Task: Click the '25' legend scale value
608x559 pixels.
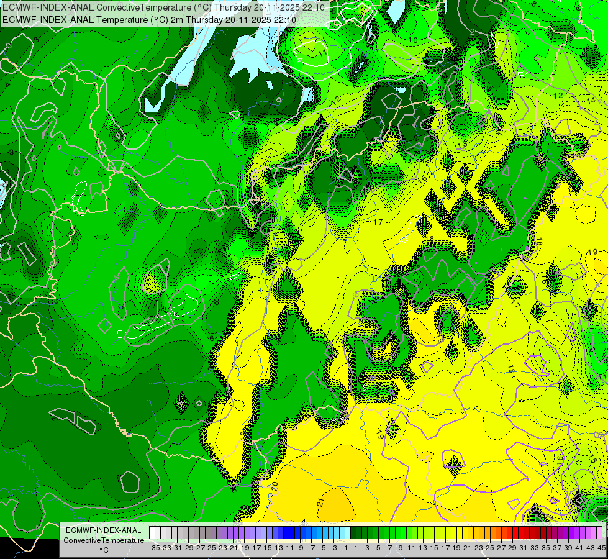Action: (490, 548)
